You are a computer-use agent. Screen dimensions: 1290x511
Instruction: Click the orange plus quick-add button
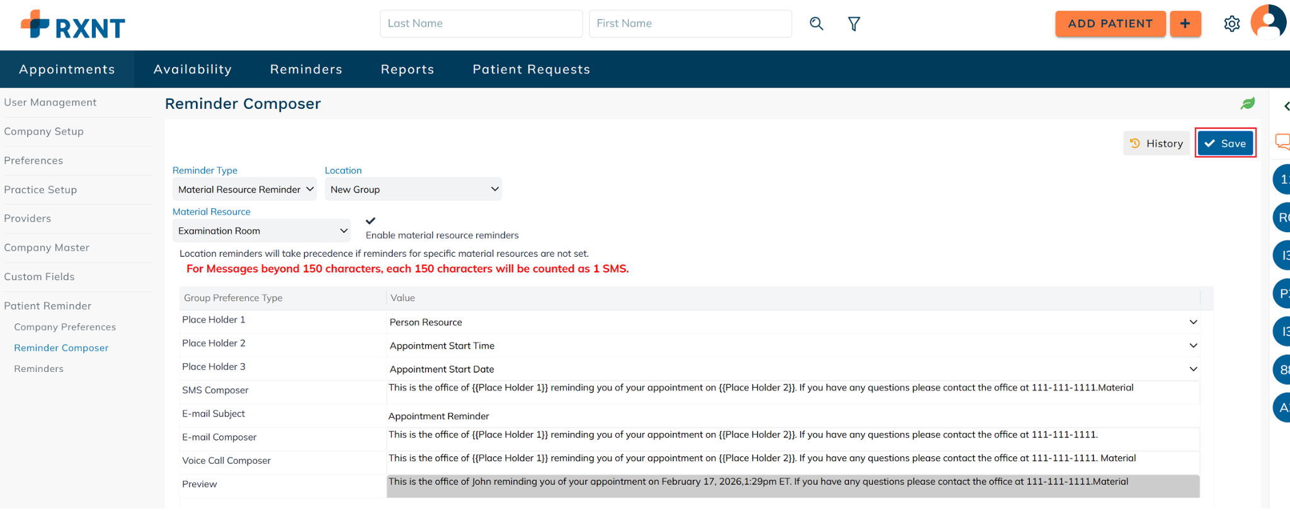(x=1185, y=24)
